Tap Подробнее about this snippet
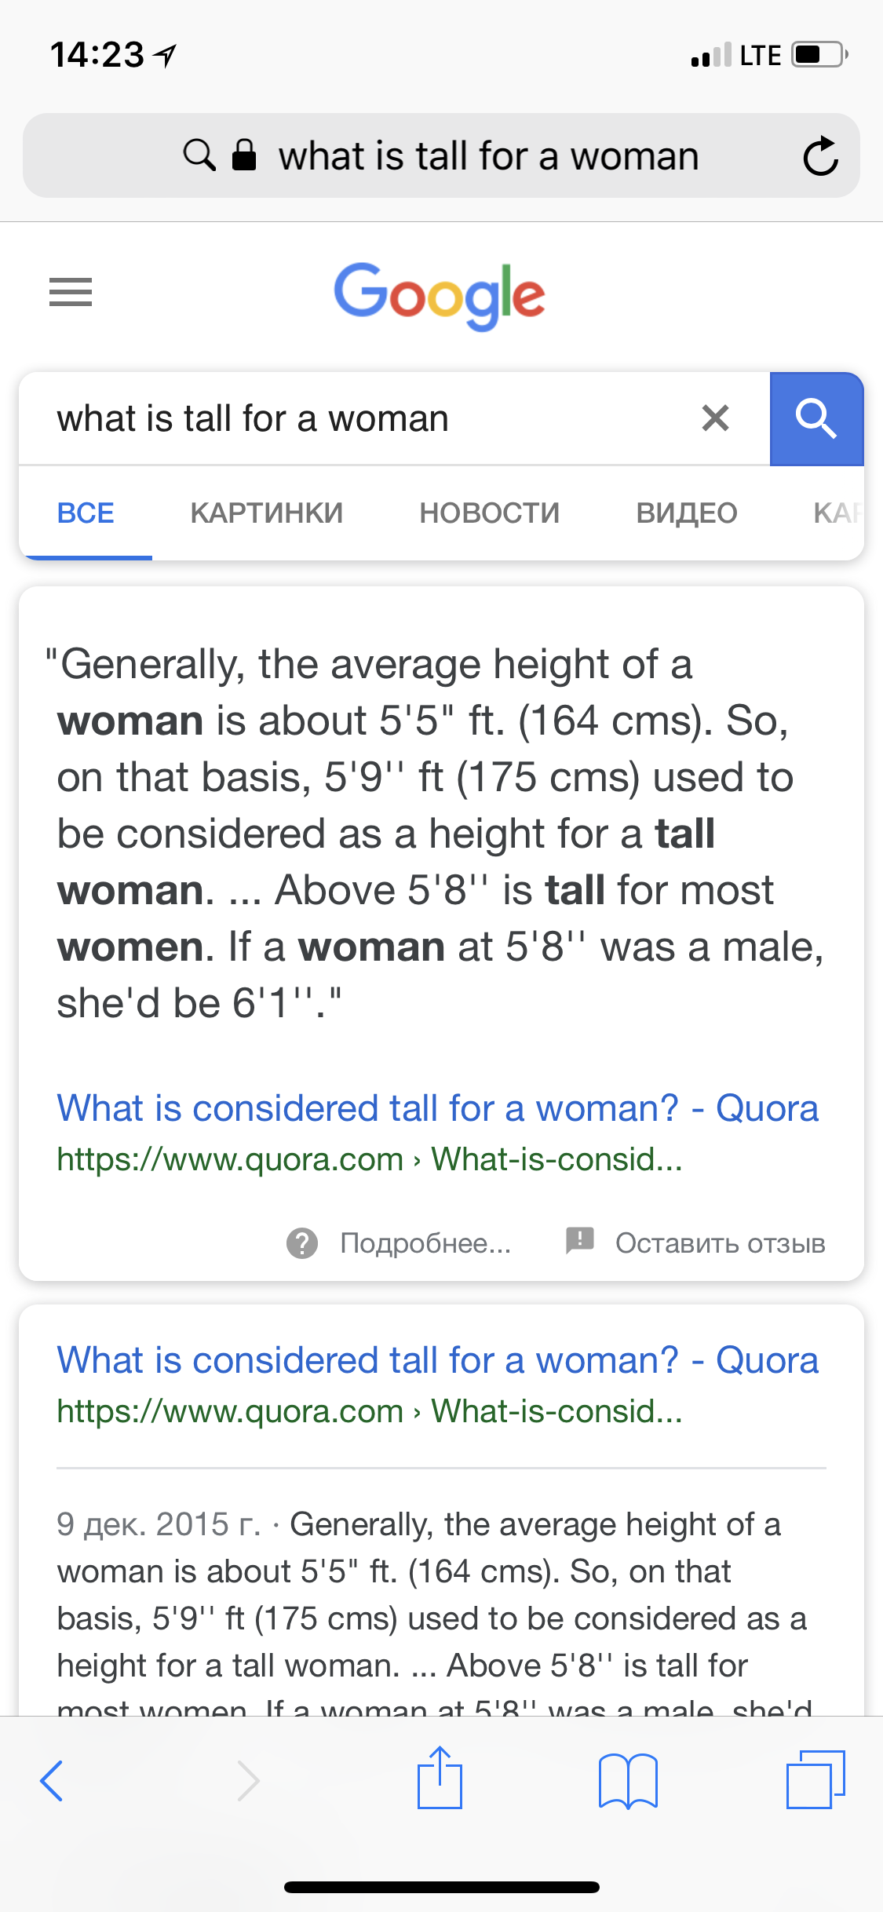Screen dimensions: 883x1912 point(425,1243)
